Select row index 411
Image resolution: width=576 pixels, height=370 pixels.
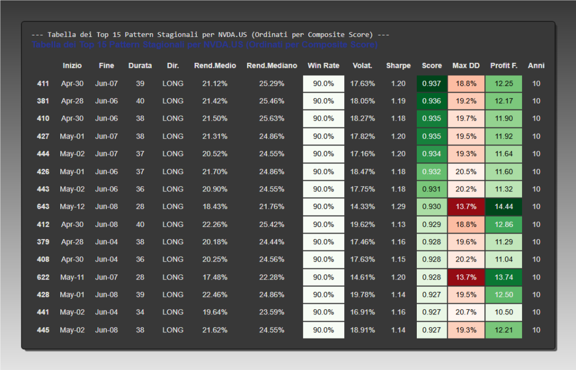click(x=43, y=84)
